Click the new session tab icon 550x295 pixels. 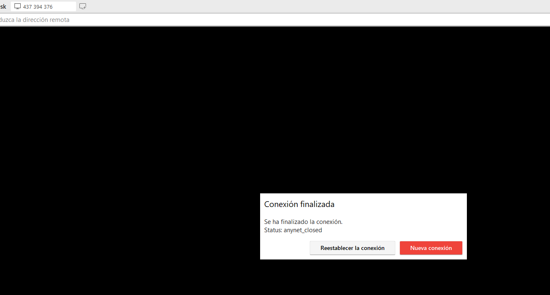click(83, 6)
